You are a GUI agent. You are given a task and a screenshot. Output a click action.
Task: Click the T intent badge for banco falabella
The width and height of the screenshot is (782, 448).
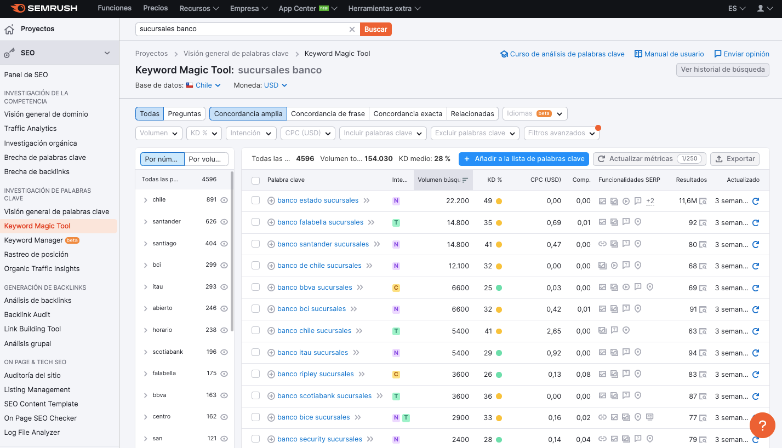[x=396, y=223]
